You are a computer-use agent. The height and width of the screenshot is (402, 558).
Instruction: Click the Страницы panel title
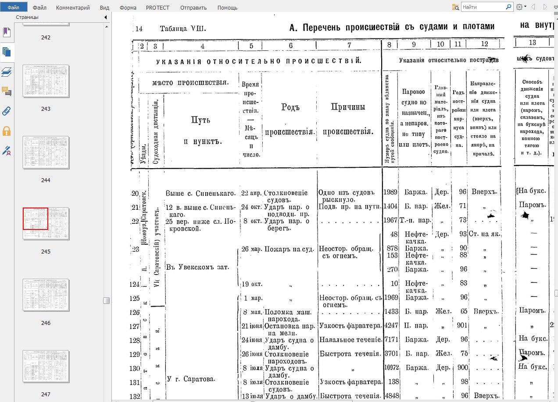(27, 17)
